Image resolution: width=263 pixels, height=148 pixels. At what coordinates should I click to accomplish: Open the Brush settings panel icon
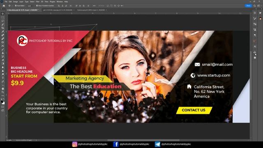point(255,18)
